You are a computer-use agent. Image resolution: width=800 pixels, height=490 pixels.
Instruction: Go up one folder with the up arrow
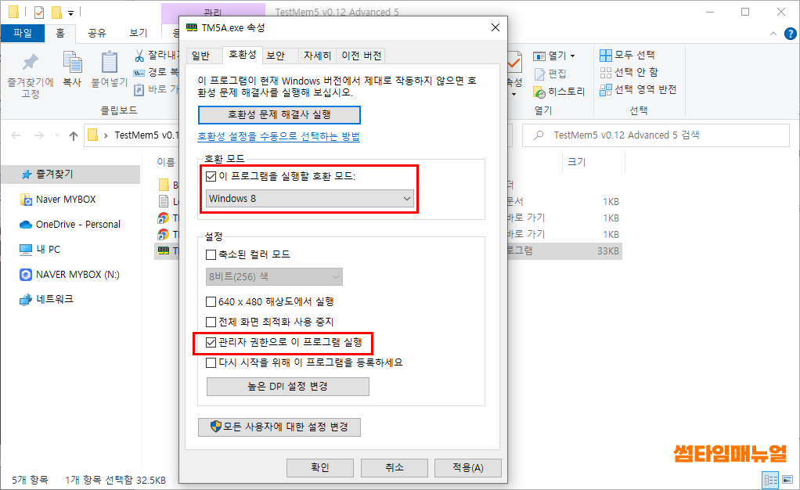pyautogui.click(x=74, y=135)
